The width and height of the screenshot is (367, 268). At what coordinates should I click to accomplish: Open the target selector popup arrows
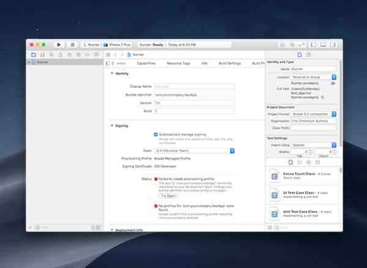tap(113, 63)
